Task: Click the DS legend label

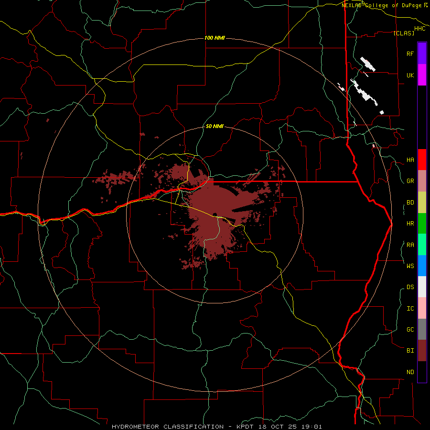Action: point(410,287)
